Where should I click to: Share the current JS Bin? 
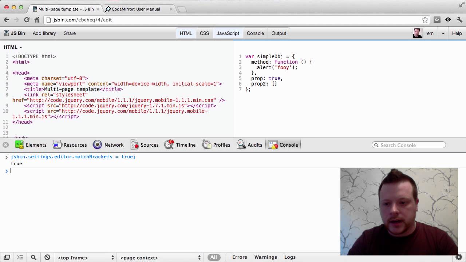pos(70,33)
